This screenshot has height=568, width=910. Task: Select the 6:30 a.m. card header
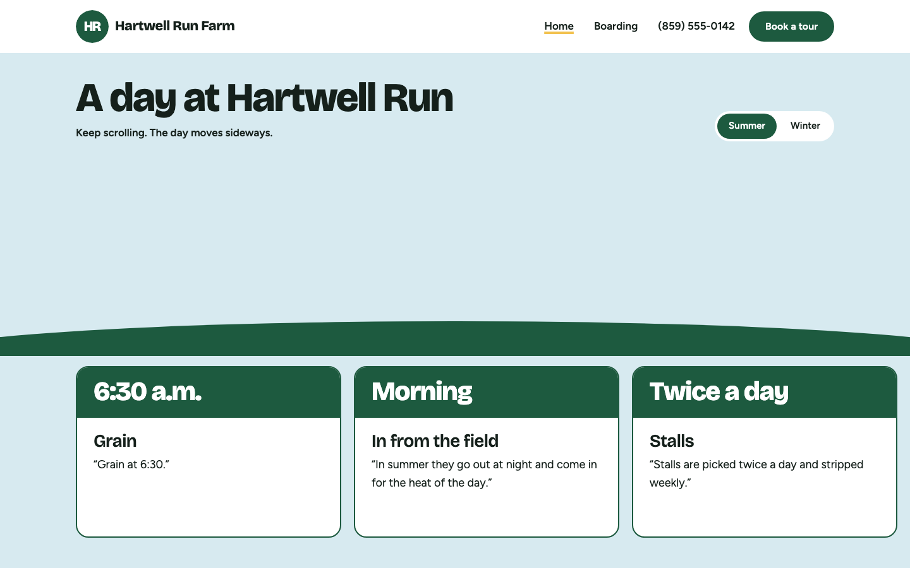coord(209,392)
